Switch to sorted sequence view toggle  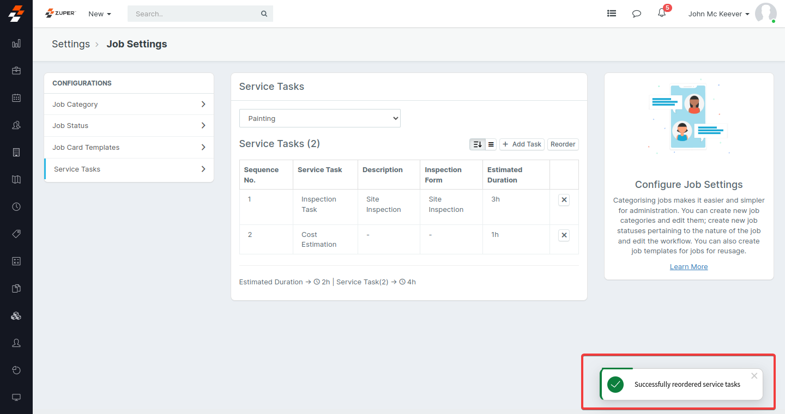tap(477, 144)
